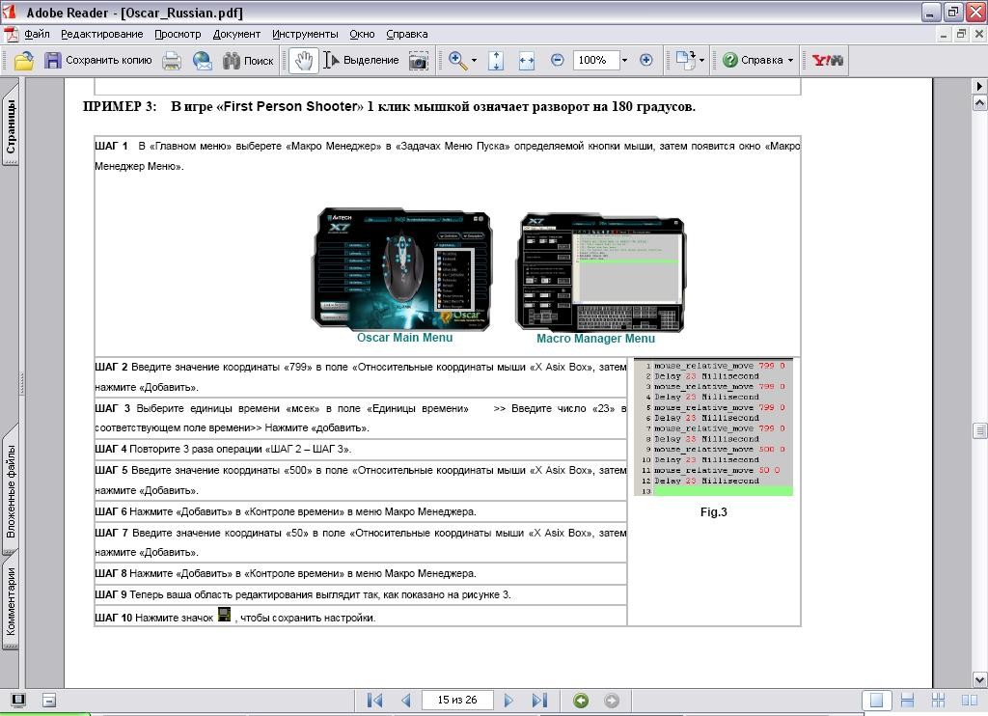
Task: Open the Окно menu
Action: (x=363, y=34)
